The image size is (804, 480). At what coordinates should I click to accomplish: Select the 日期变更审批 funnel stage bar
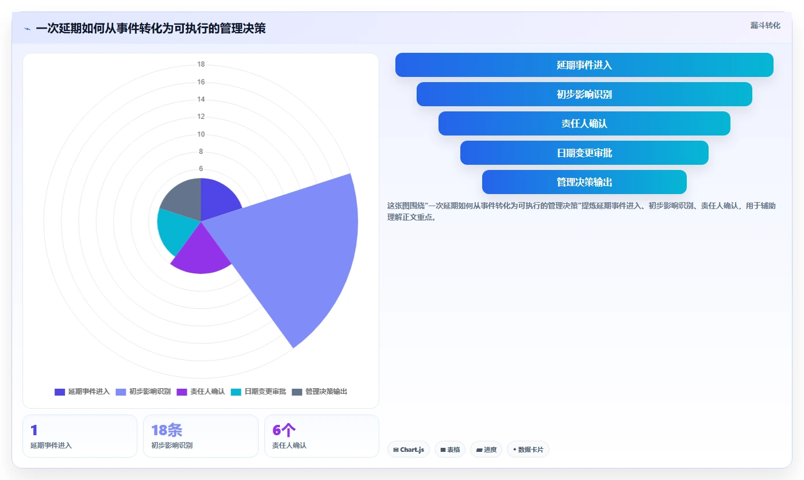pyautogui.click(x=584, y=153)
